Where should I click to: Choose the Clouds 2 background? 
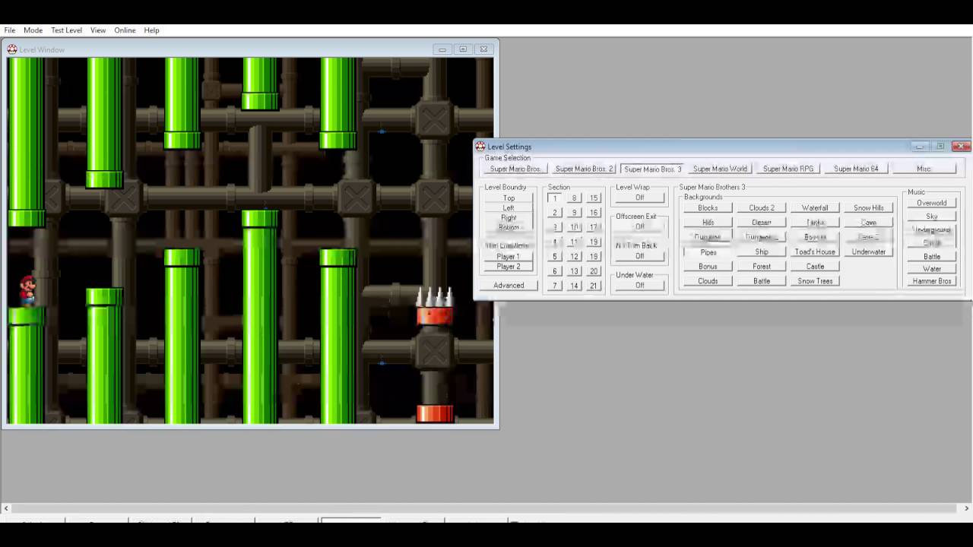coord(762,207)
